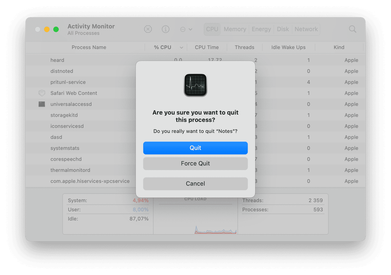The image size is (391, 275).
Task: Click the search magnifier icon
Action: click(353, 29)
